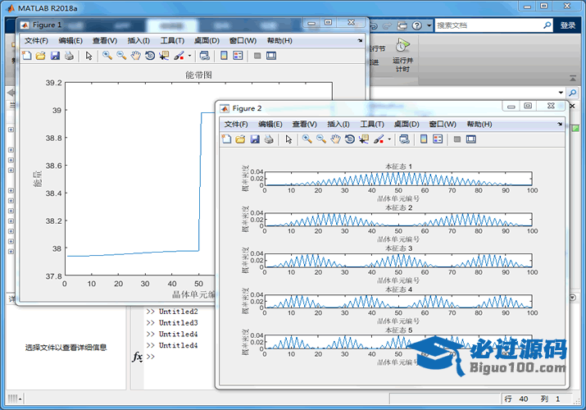Click 登录 sign-in button in MATLAB

[568, 25]
